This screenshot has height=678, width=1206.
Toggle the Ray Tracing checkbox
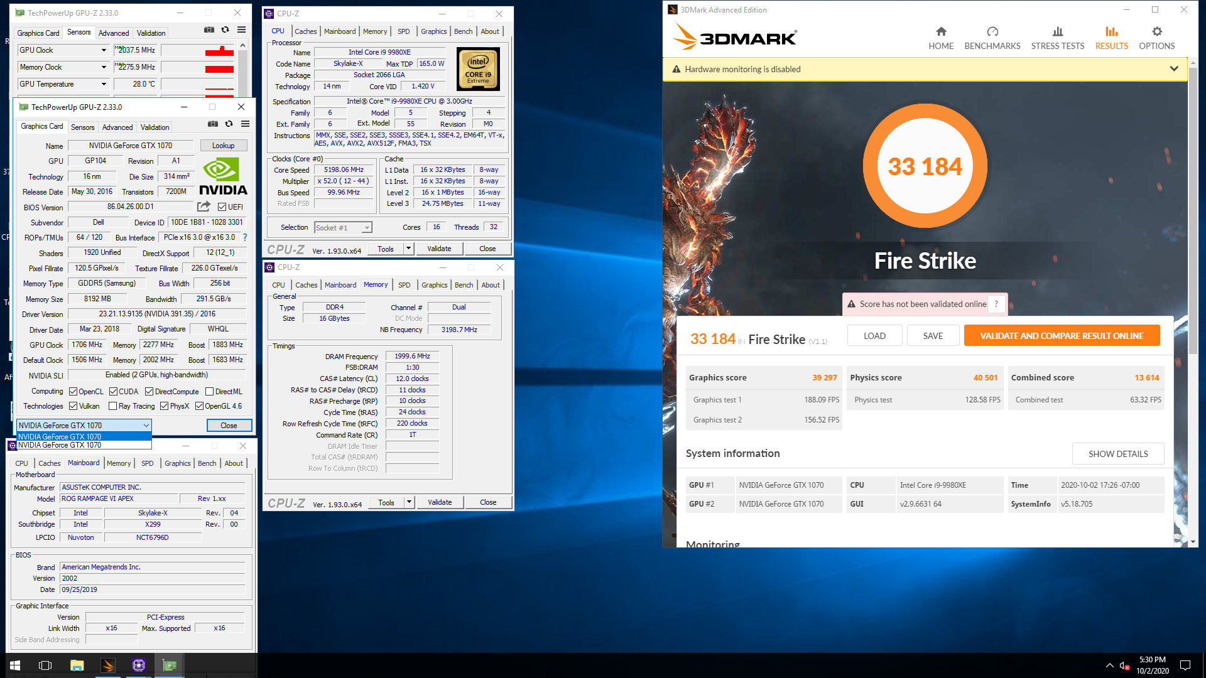click(112, 406)
